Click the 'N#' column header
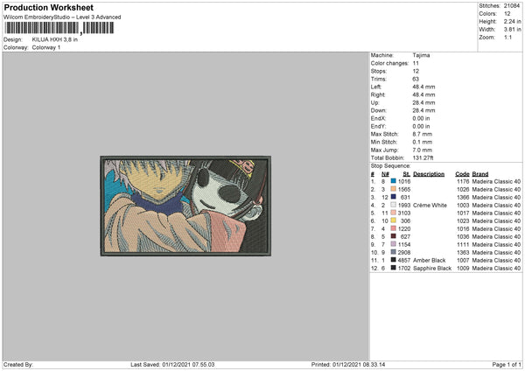The width and height of the screenshot is (525, 371). [385, 174]
